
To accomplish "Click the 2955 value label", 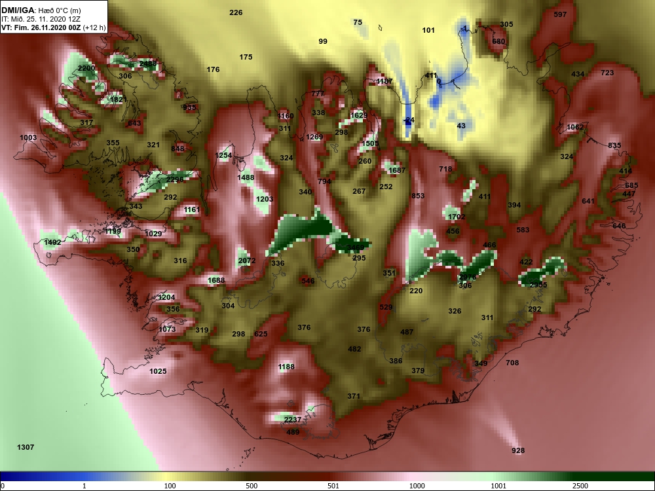I will pyautogui.click(x=538, y=285).
